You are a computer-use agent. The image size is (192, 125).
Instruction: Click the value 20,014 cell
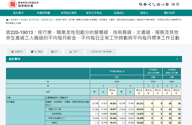coord(139,109)
